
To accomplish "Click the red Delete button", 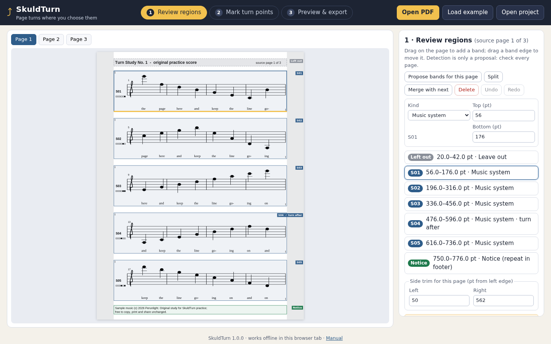I will point(466,90).
